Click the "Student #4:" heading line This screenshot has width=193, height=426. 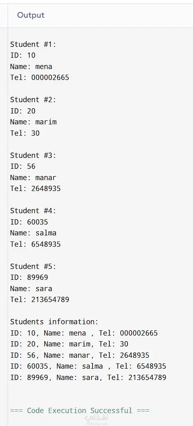[x=33, y=211]
